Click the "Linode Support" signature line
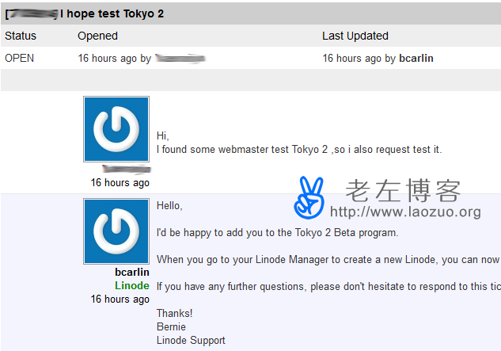501x351 pixels. tap(191, 341)
